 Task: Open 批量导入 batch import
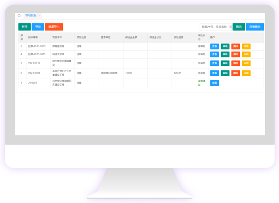(x=54, y=27)
